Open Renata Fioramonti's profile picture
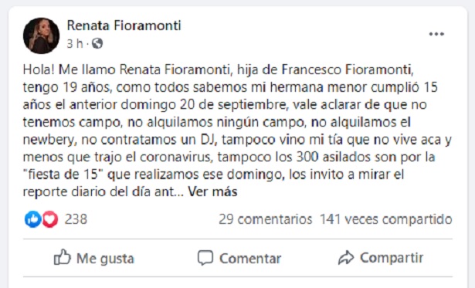The image size is (475, 288). pyautogui.click(x=41, y=36)
